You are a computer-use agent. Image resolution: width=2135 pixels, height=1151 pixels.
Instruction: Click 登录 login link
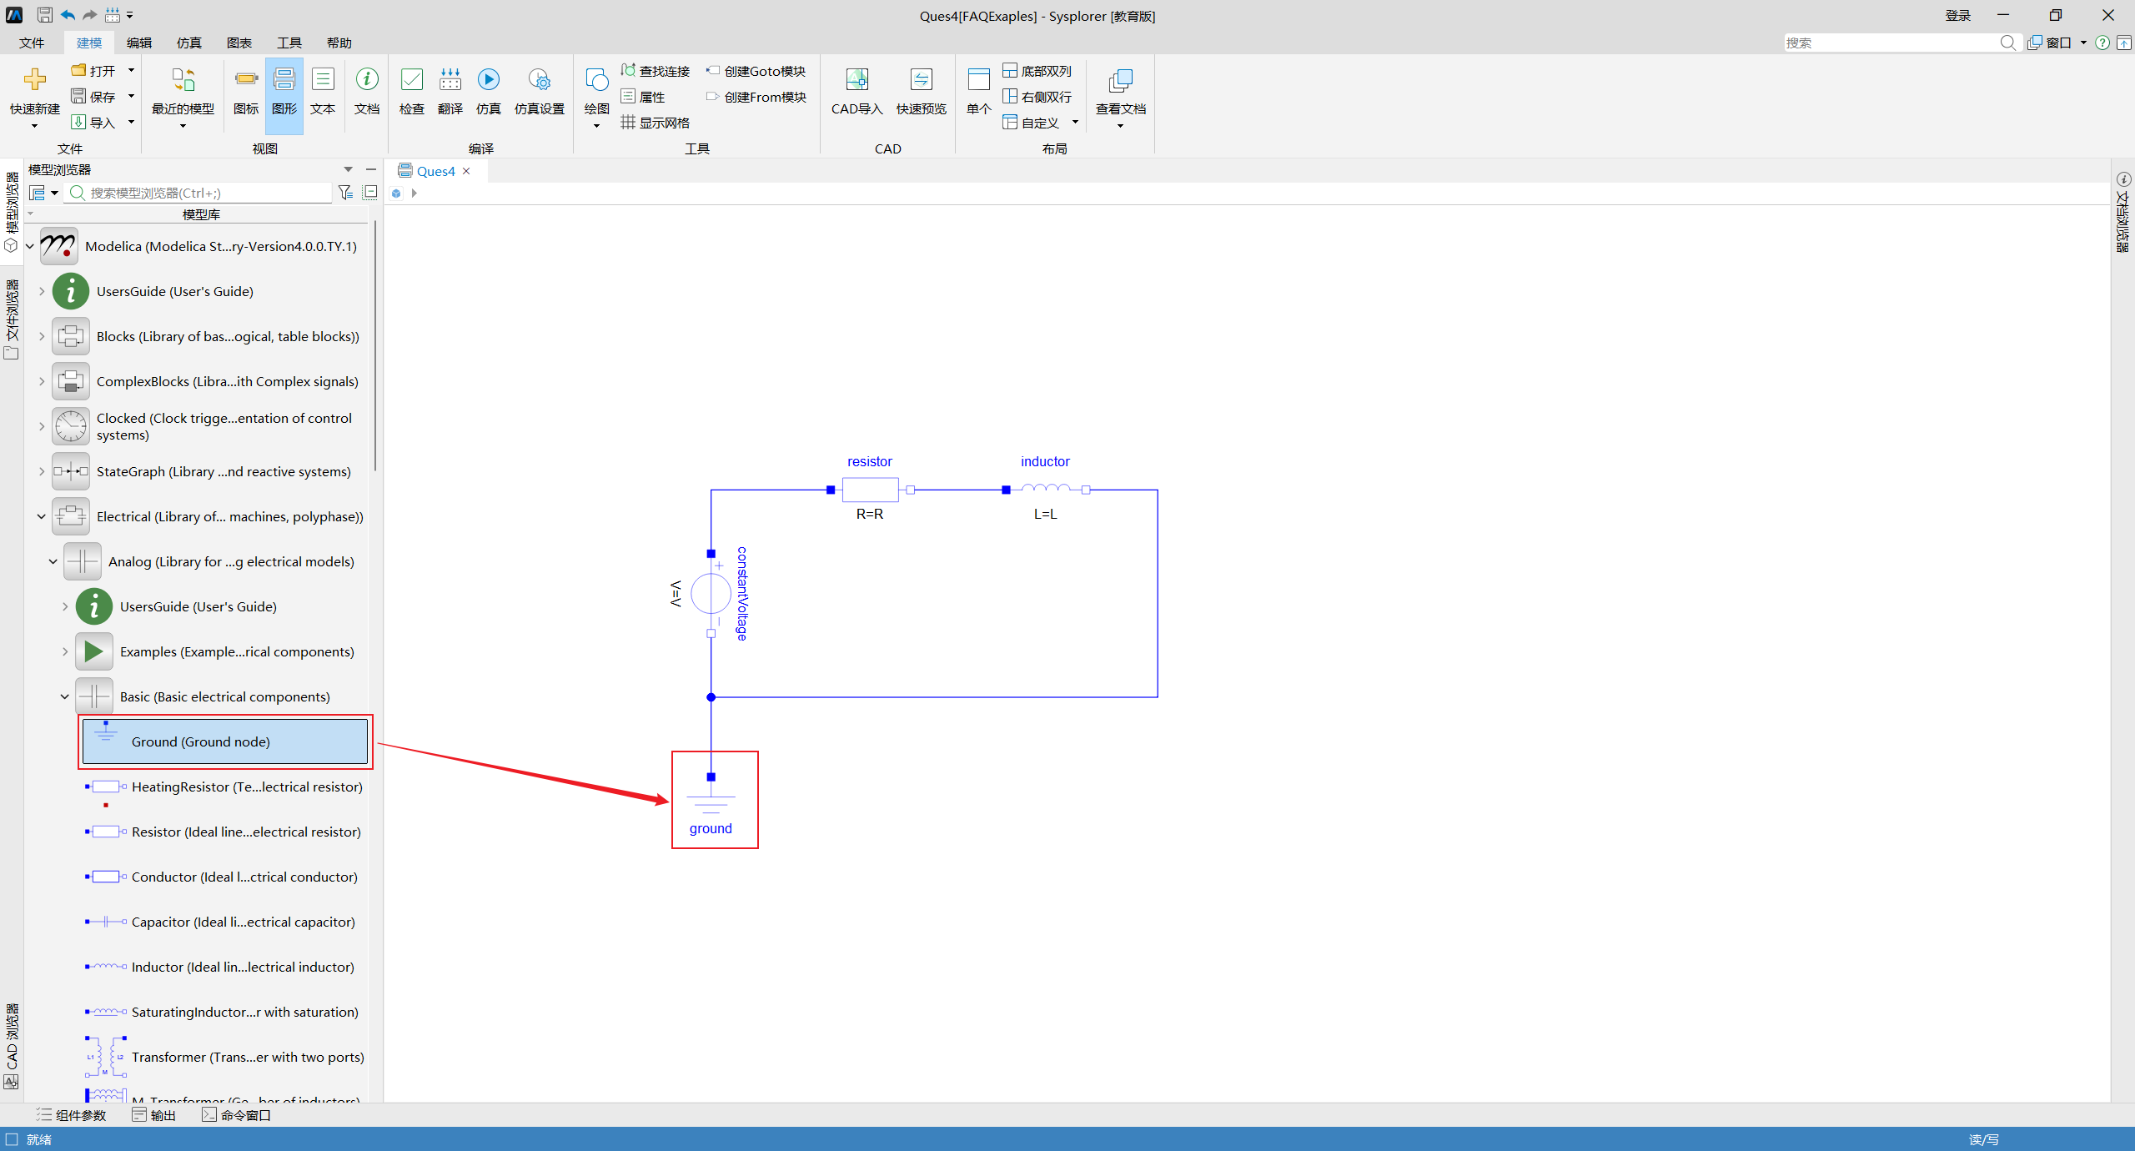point(1957,15)
